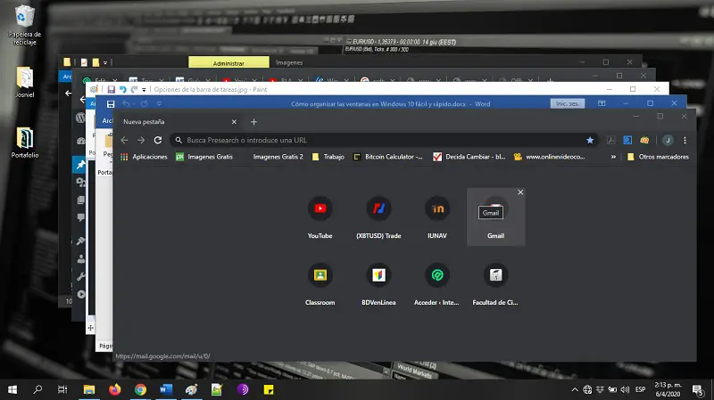Click Redo arrow in Paint title bar
Viewport: 714px width, 400px height.
point(134,90)
